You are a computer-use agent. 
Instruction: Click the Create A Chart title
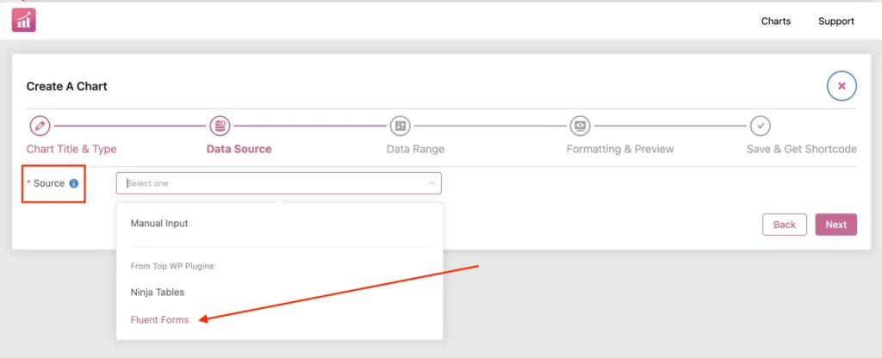pyautogui.click(x=67, y=87)
